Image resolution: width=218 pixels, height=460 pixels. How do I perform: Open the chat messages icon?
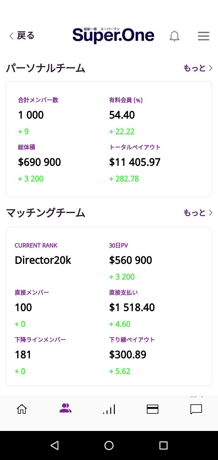[196, 409]
